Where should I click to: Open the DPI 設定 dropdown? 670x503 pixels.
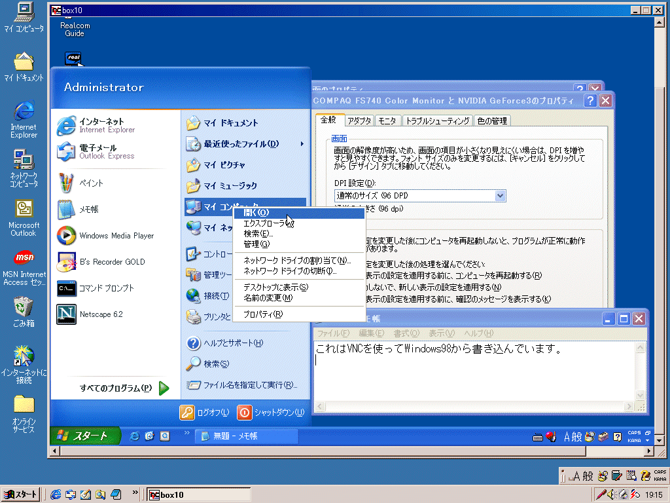coord(500,196)
